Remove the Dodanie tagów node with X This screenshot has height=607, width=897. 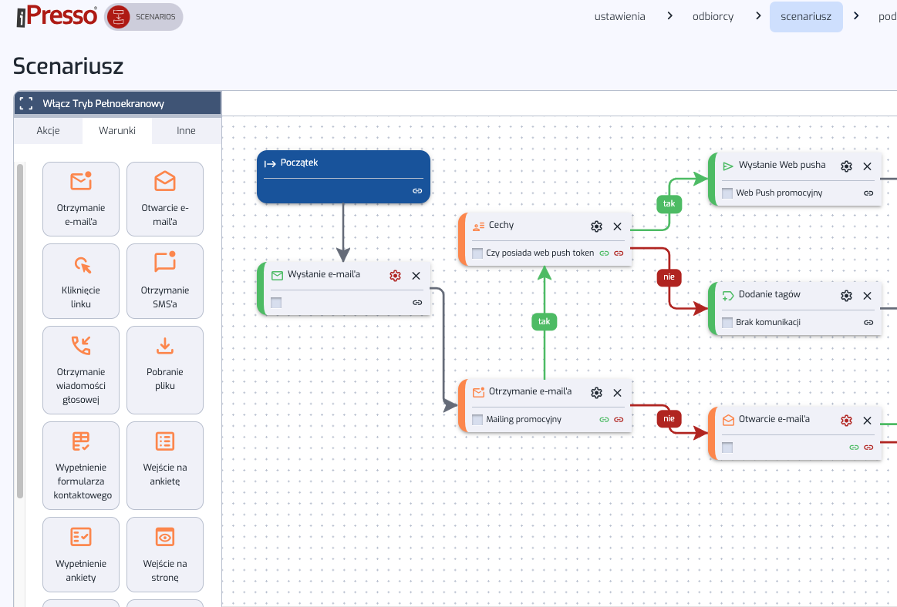[x=867, y=296]
